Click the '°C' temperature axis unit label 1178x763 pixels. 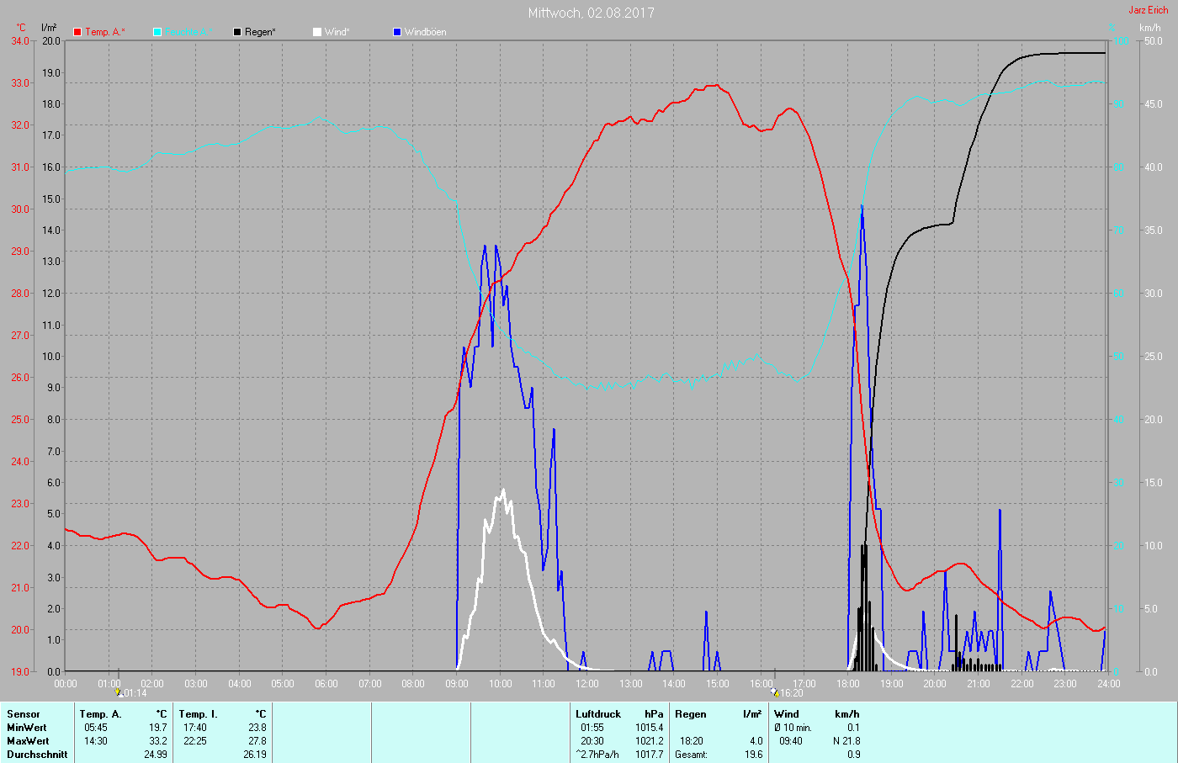point(21,28)
